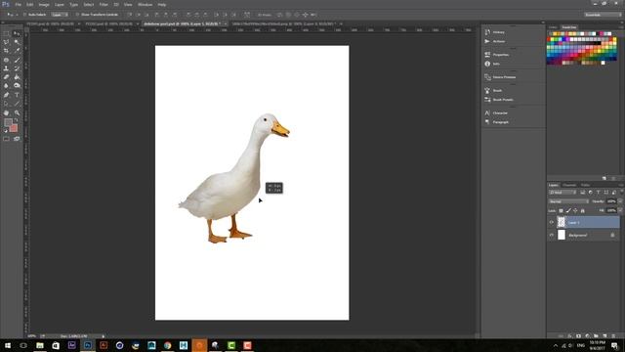Select the Rectangular Marquee tool
The height and width of the screenshot is (352, 625).
pos(6,34)
